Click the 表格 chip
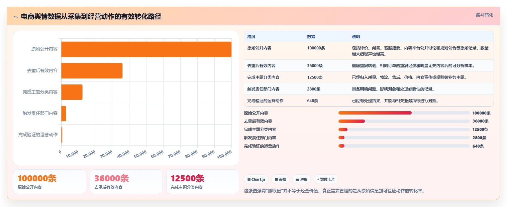The image size is (507, 207). pyautogui.click(x=280, y=179)
